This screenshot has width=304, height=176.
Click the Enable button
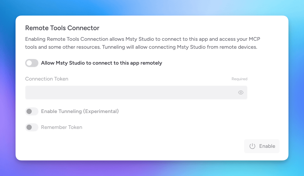[262, 146]
